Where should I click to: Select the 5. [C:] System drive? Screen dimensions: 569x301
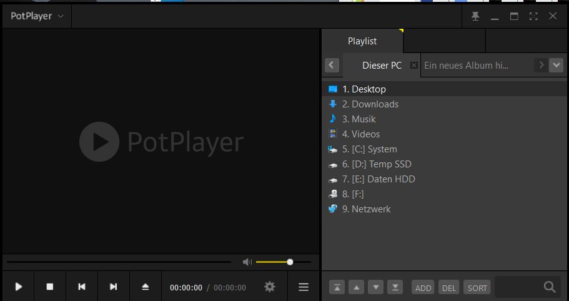[x=445, y=149]
